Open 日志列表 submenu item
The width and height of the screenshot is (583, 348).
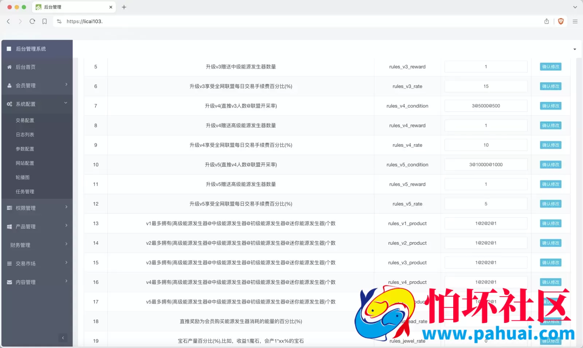25,135
